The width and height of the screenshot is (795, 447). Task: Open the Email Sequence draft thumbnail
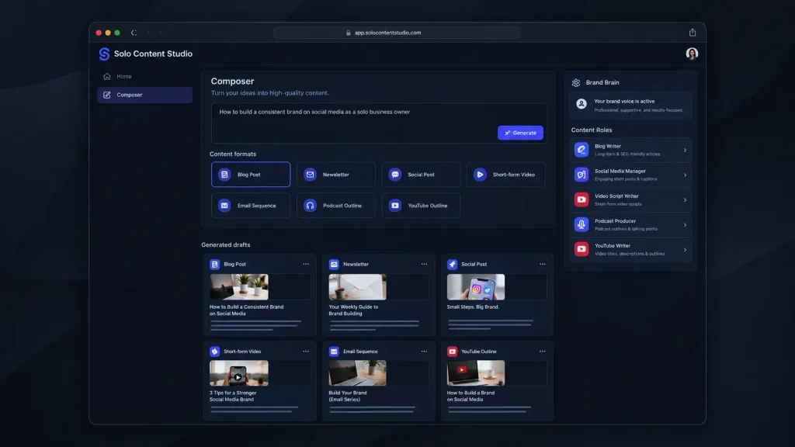(357, 373)
